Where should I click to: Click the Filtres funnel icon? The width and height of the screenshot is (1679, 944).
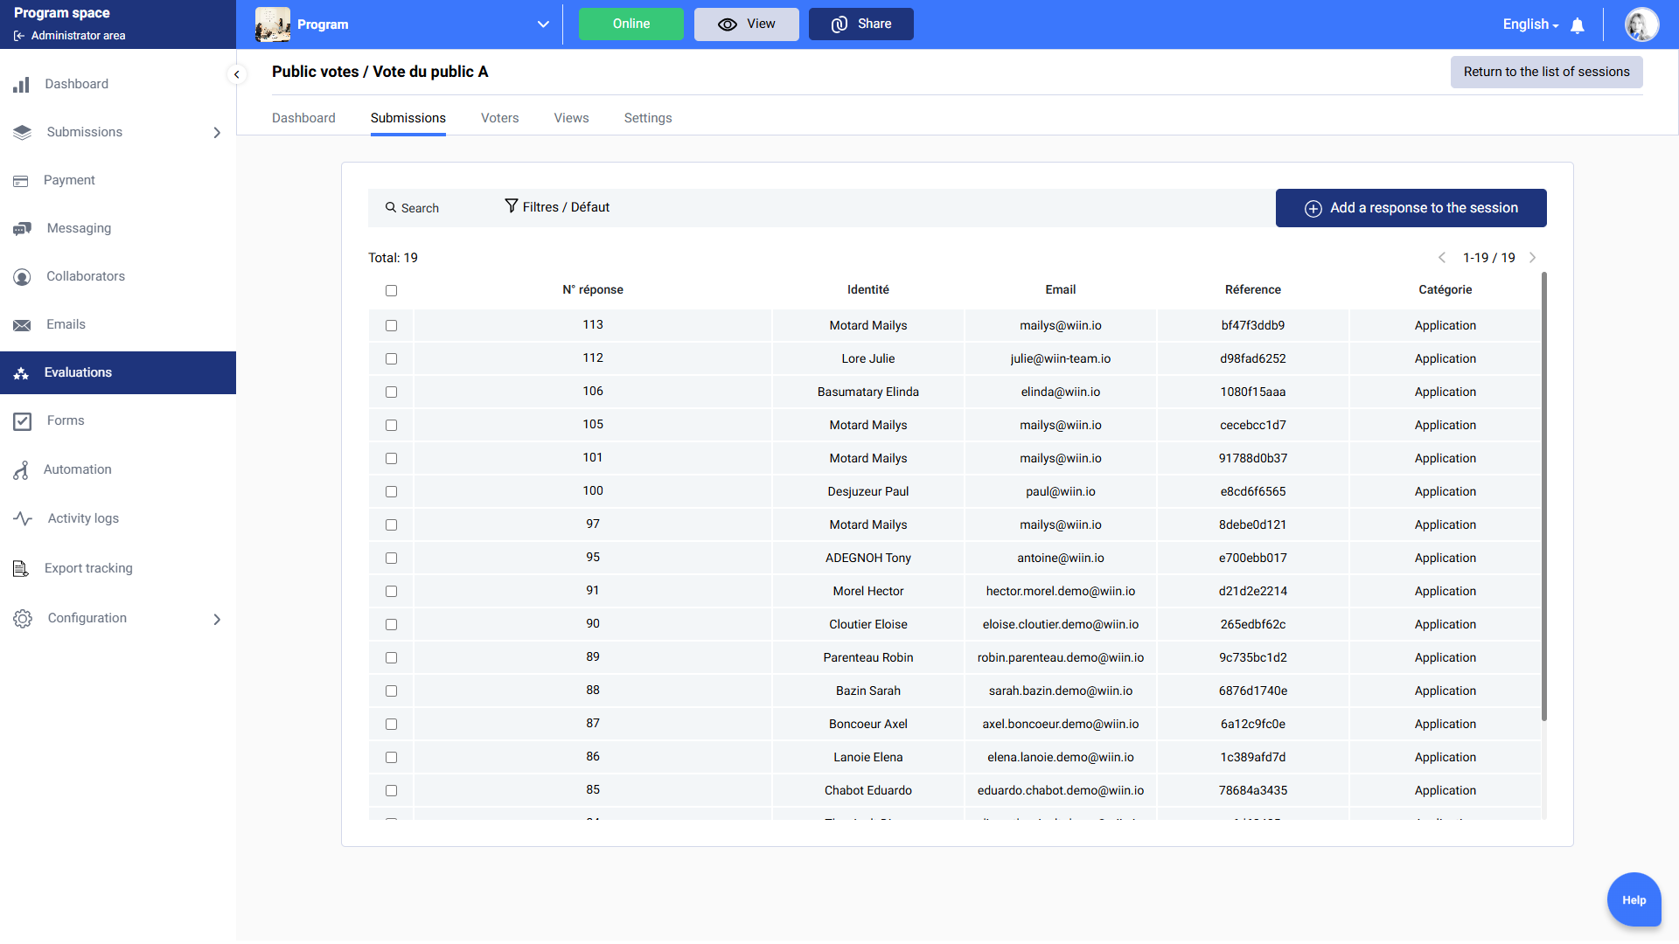coord(512,206)
